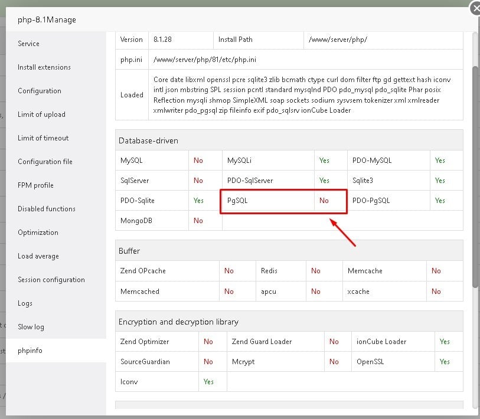Open Session configuration tab
480x419 pixels.
(51, 280)
